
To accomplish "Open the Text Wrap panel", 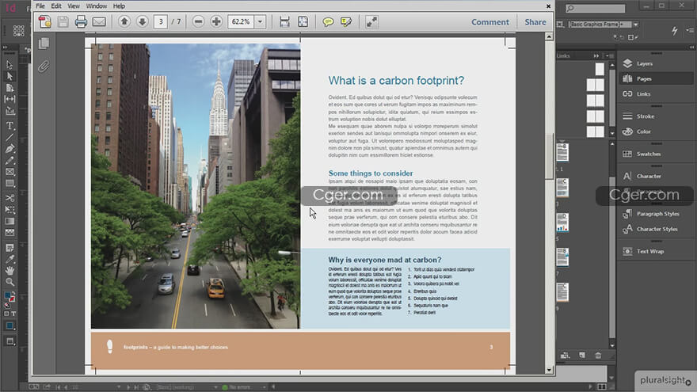I will [656, 251].
